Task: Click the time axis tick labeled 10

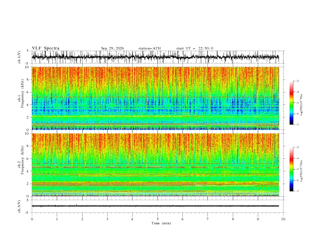Action: 283,219
